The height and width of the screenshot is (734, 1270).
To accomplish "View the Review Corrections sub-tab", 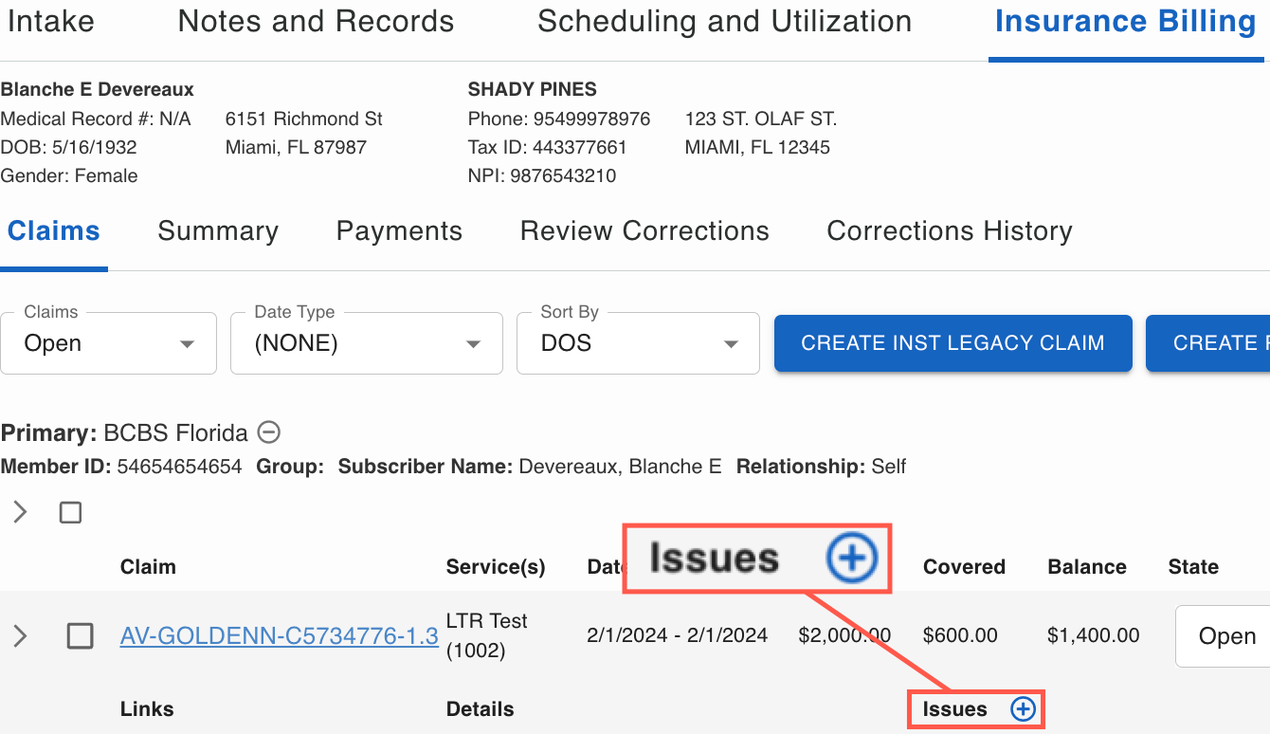I will click(x=644, y=231).
